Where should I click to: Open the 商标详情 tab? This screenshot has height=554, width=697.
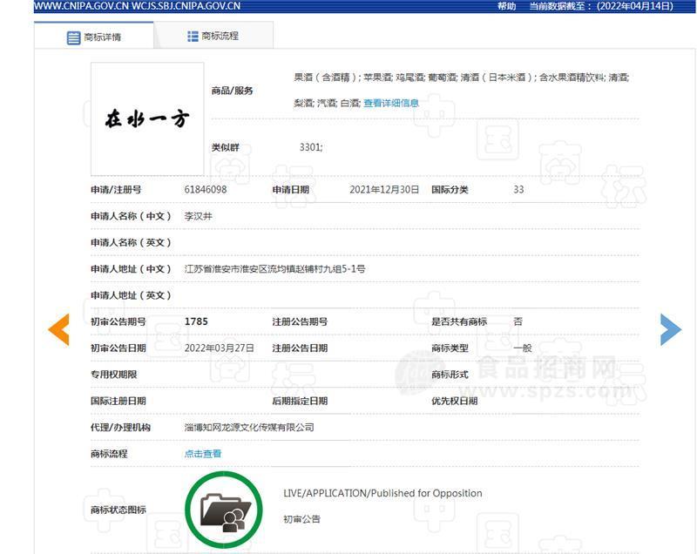pyautogui.click(x=94, y=36)
